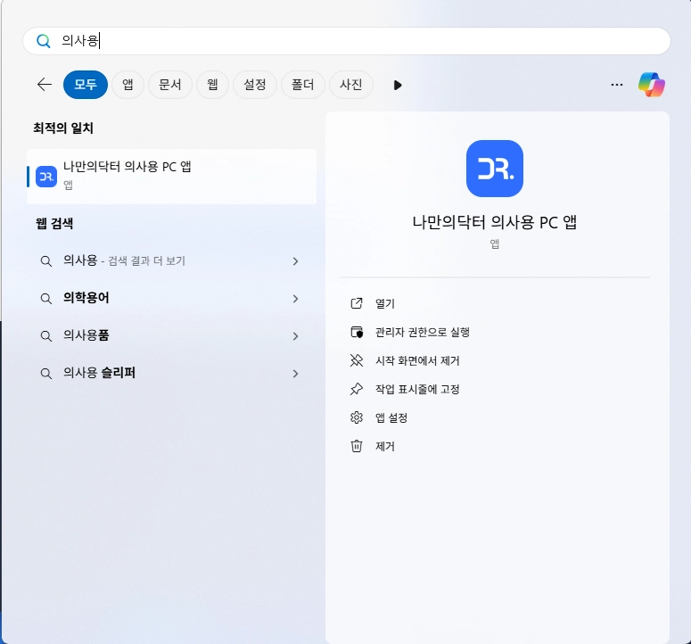The height and width of the screenshot is (644, 691).
Task: Select the 의학용어 web suggestion
Action: coord(171,299)
